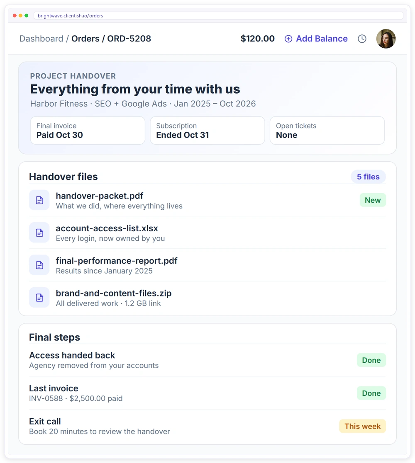
Task: Click the Everything from your time with us heading
Action: click(x=135, y=89)
